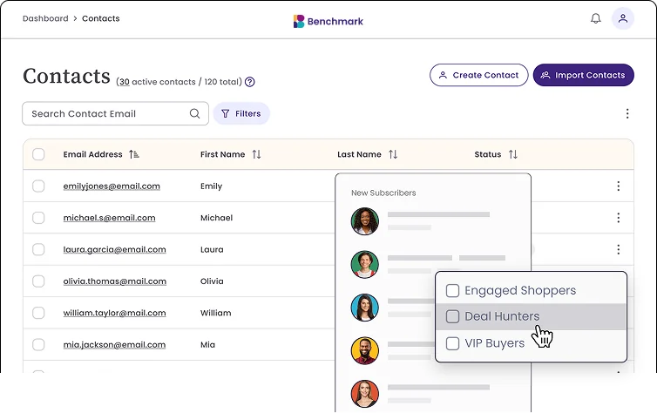Click the first subscriber avatar in New Subscribers
The image size is (657, 413).
(x=364, y=221)
